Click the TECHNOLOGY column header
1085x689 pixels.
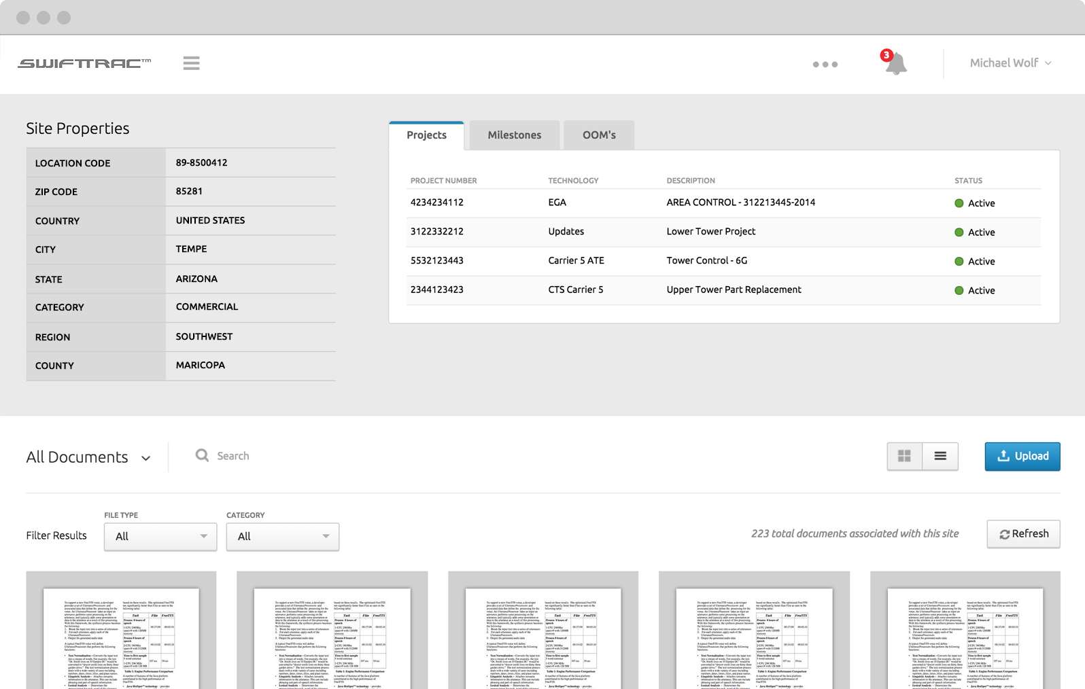click(573, 181)
